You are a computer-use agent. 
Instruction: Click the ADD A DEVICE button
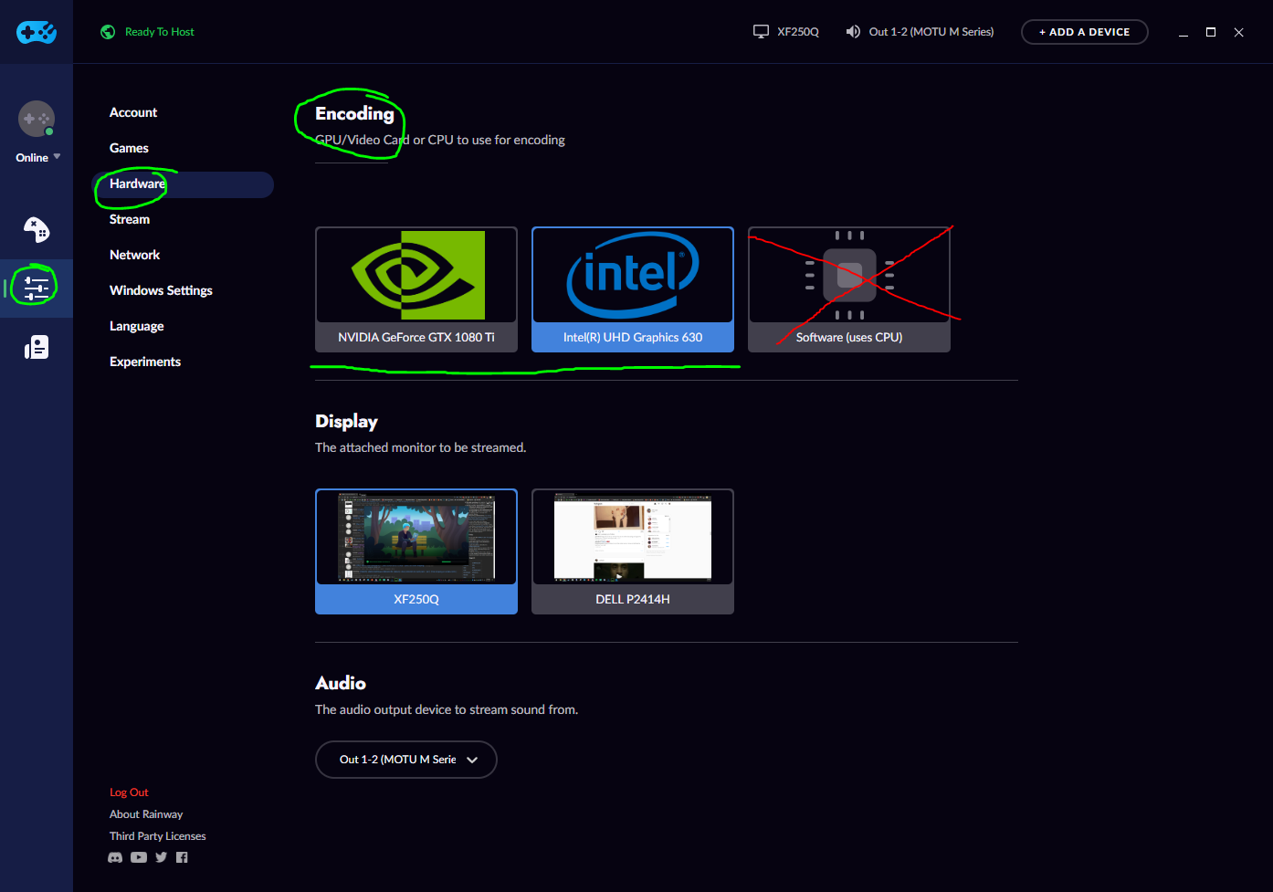click(x=1084, y=32)
